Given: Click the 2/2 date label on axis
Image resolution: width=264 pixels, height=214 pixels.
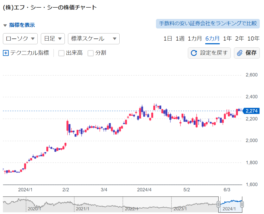Looking at the screenshot, I should [66, 190].
